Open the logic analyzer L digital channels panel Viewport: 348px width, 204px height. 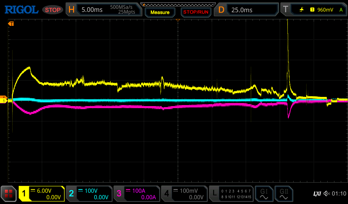231,194
